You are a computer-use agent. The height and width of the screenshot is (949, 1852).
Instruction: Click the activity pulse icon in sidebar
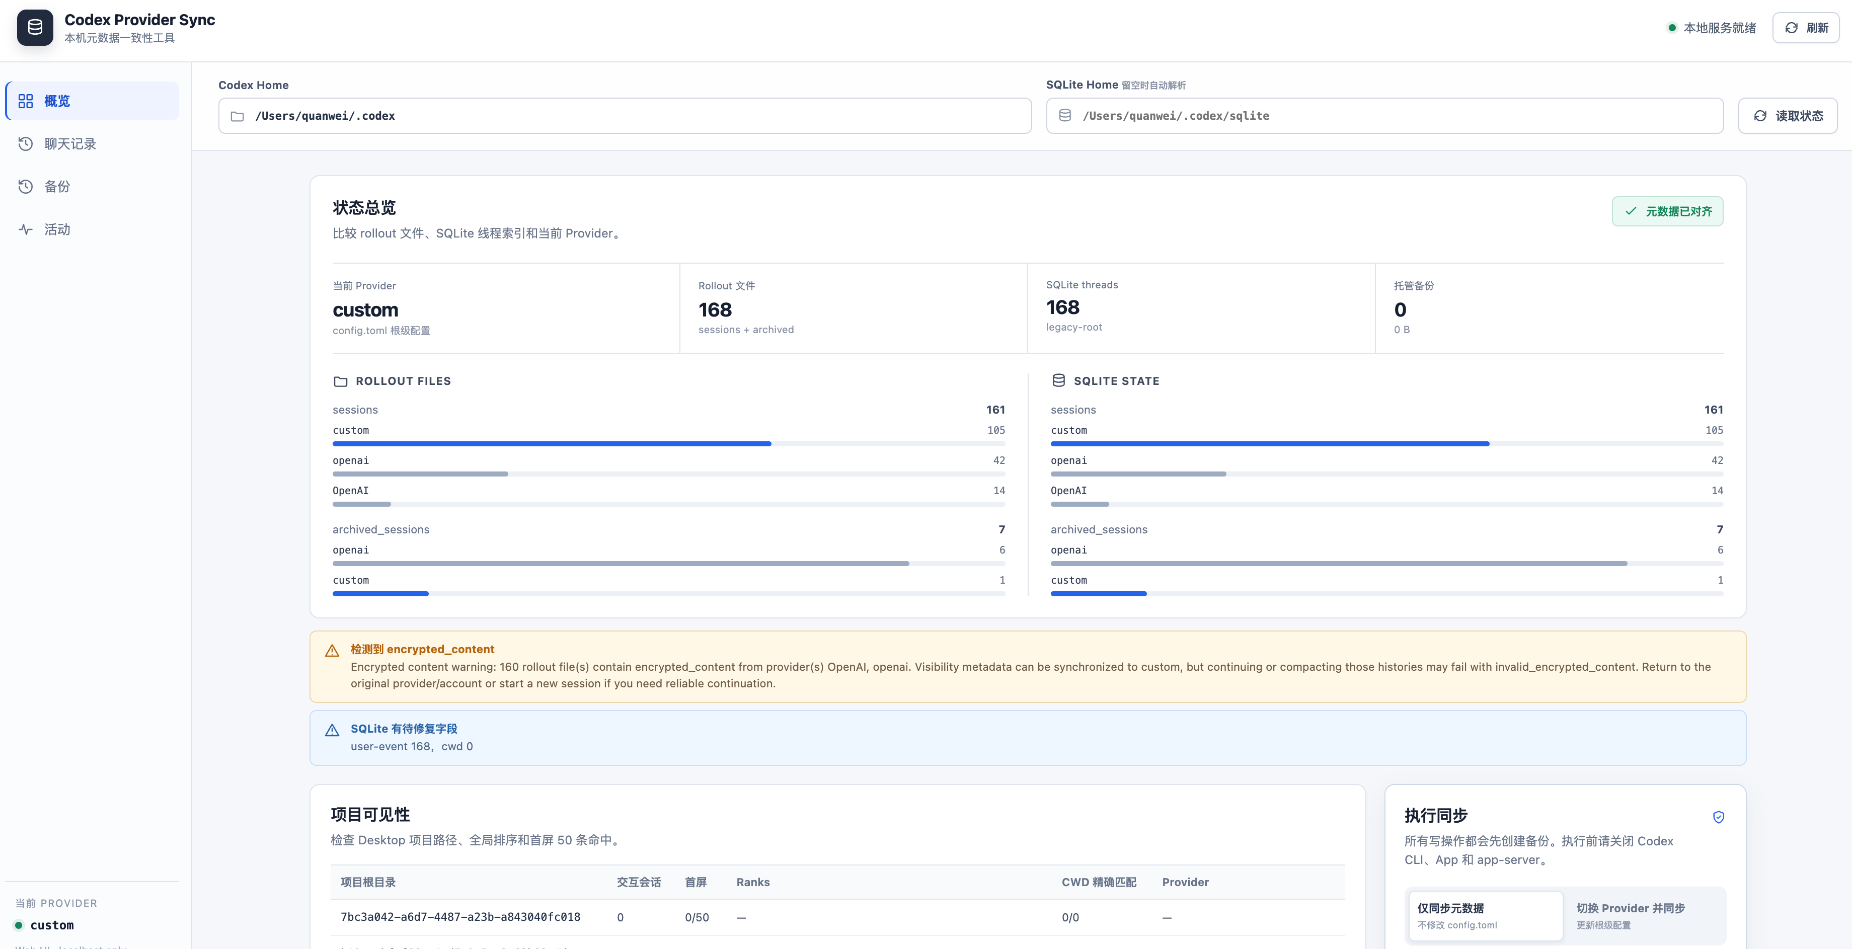(x=26, y=229)
